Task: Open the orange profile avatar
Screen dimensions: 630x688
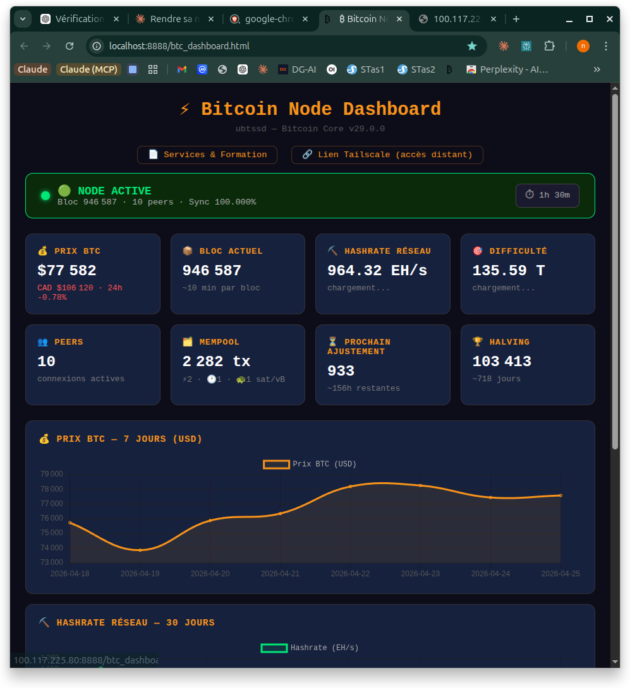Action: coord(583,46)
